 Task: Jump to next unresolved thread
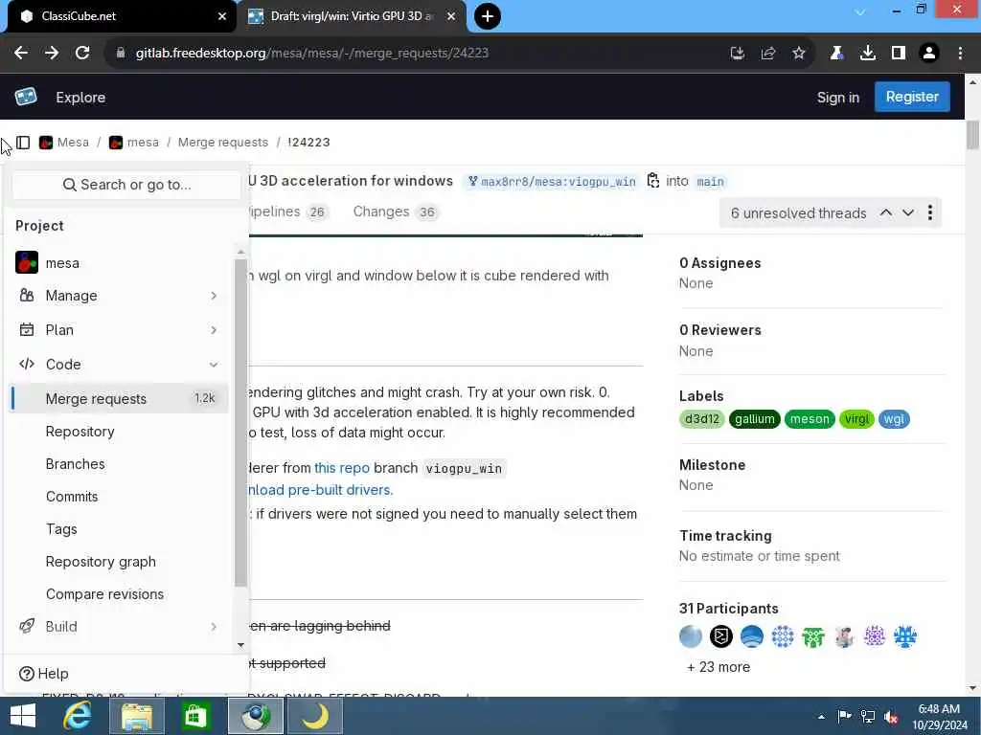click(x=908, y=212)
